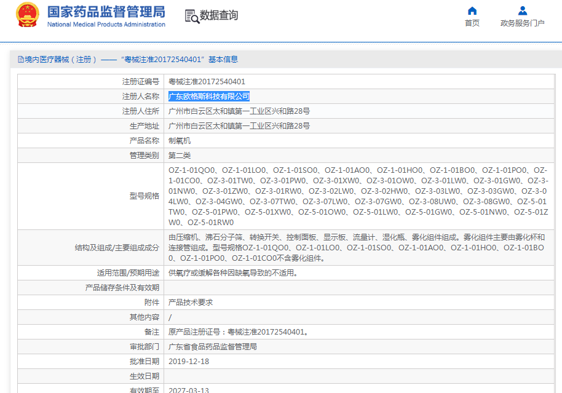This screenshot has width=562, height=393.
Task: Click the 审批部门 label
Action: tap(144, 347)
